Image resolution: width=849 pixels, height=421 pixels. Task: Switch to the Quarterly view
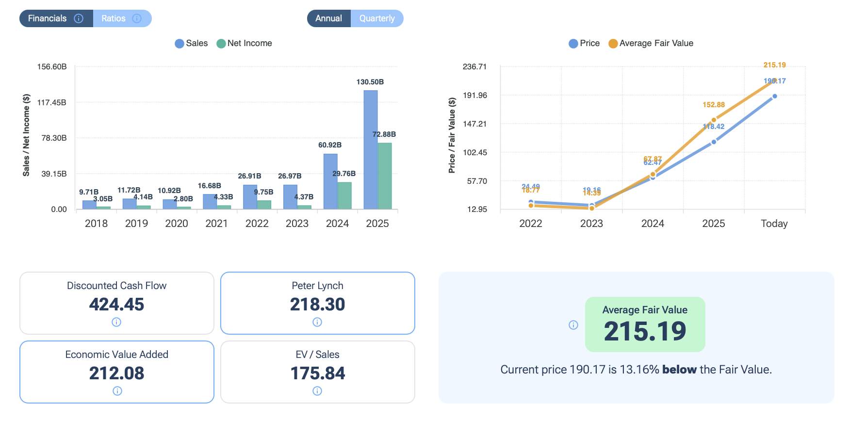tap(377, 18)
